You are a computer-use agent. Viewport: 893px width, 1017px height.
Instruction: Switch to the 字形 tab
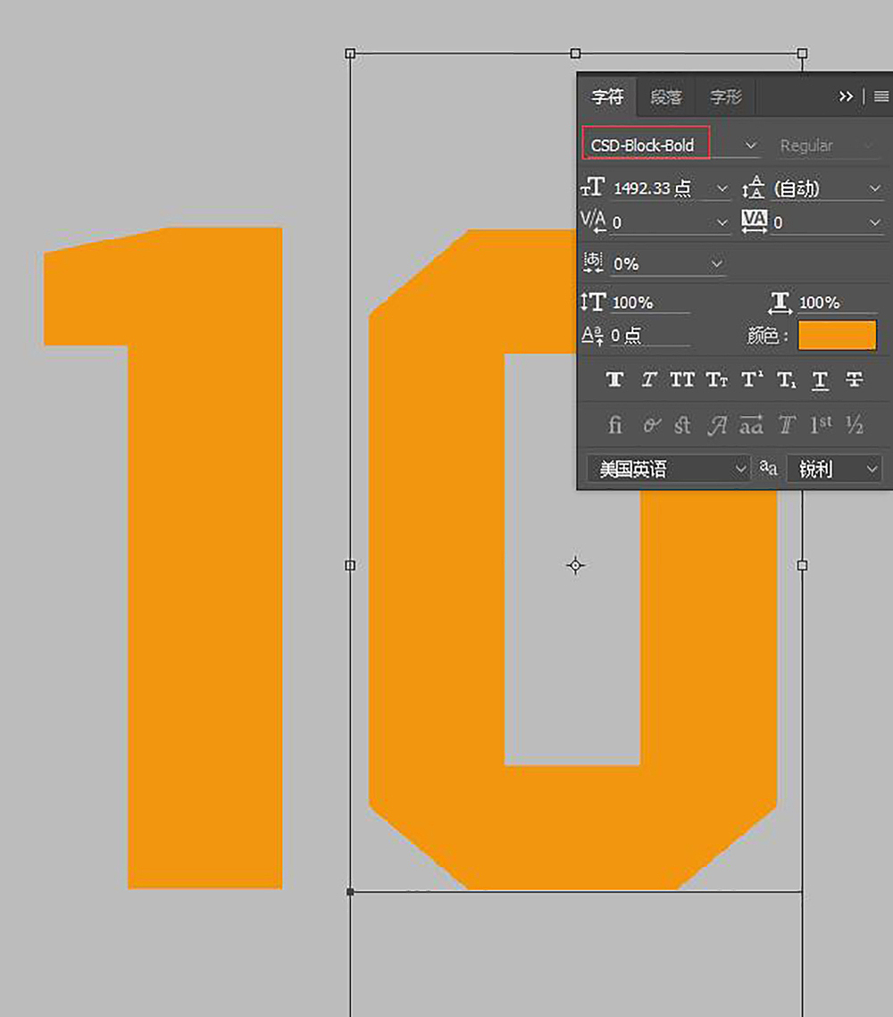point(725,96)
